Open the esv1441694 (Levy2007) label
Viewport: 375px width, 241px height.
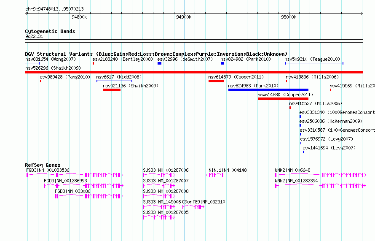tap(329, 148)
